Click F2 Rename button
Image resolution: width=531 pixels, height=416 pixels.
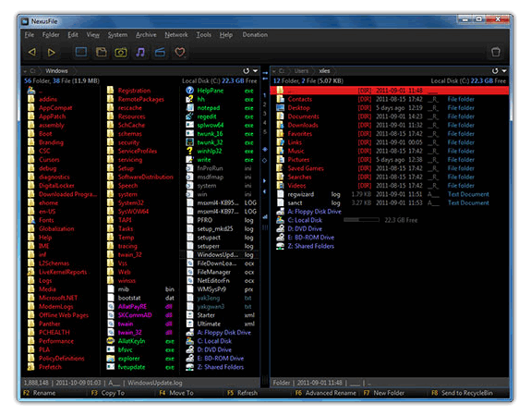click(x=40, y=393)
